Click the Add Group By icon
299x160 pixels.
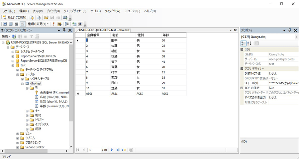pos(67,24)
